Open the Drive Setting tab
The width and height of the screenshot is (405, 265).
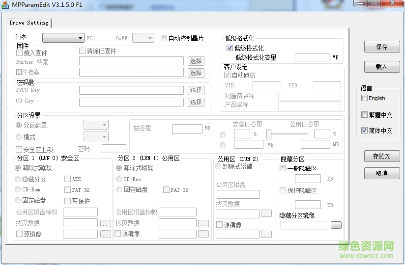[x=29, y=23]
